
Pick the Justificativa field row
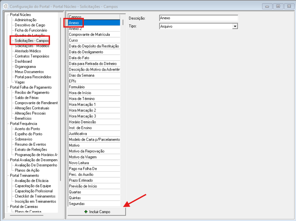tap(78, 134)
